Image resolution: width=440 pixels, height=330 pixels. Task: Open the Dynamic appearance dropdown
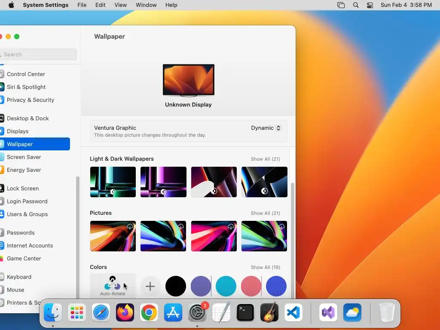266,128
